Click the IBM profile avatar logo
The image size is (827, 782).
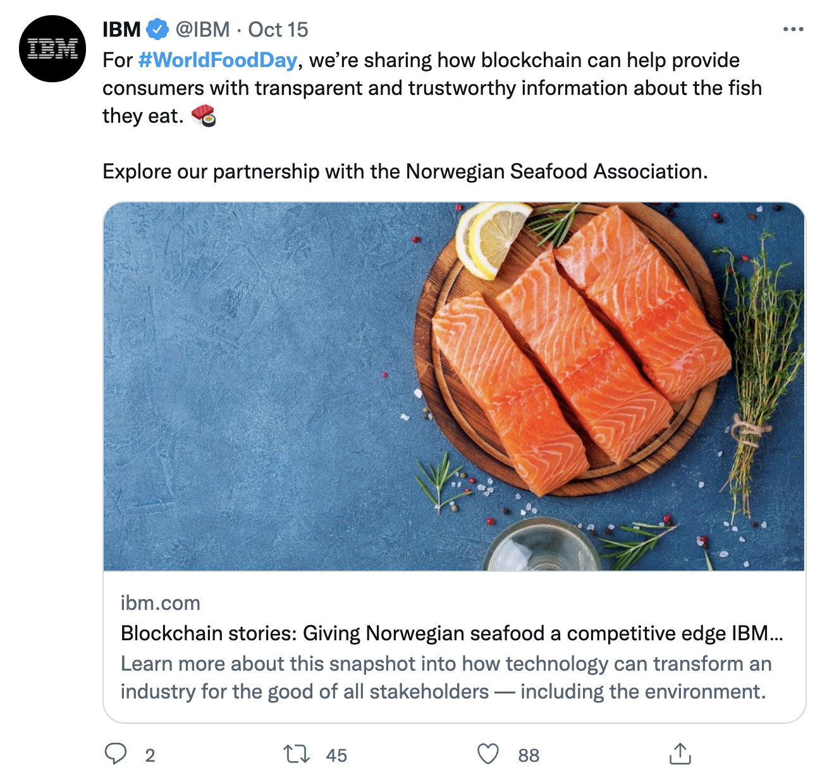(x=52, y=49)
